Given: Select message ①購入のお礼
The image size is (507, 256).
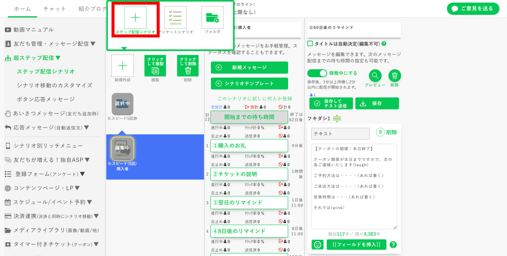Looking at the screenshot, I should (x=250, y=146).
